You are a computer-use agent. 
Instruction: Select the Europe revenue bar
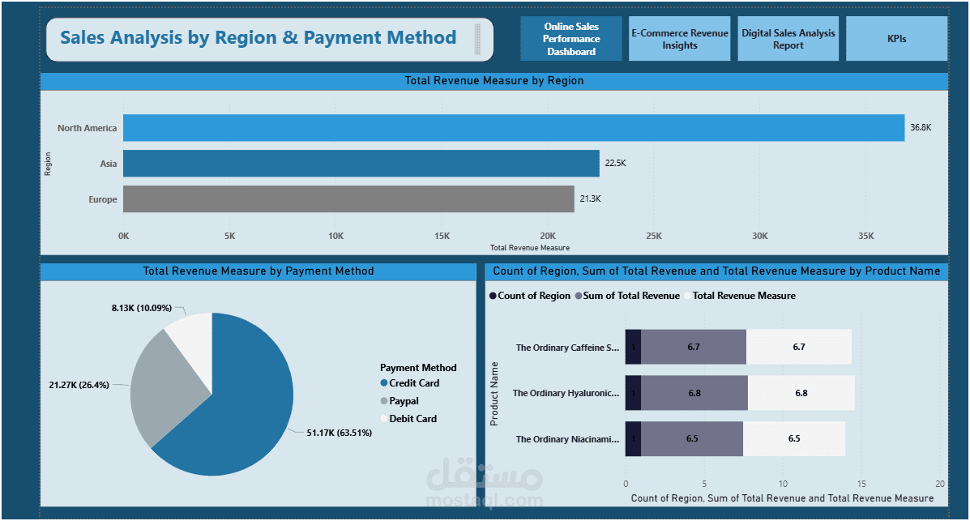[348, 199]
